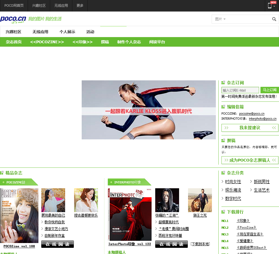Open the 新锐男性 category
This screenshot has height=254, width=279.
point(262,182)
